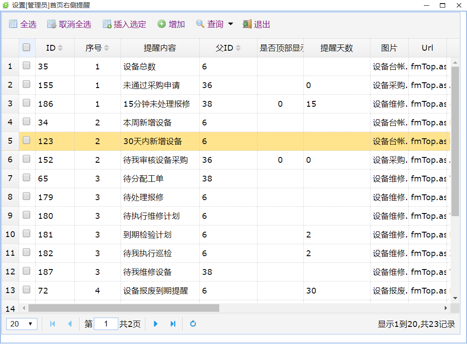
Task: Click the 查询 magnifier search icon
Action: tap(200, 24)
